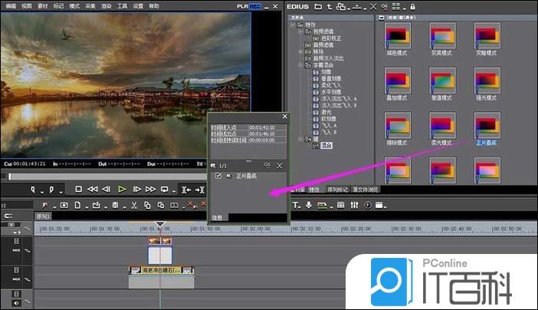
Task: Click the scissors cut icon in timeline toolbar
Action: [x=134, y=205]
